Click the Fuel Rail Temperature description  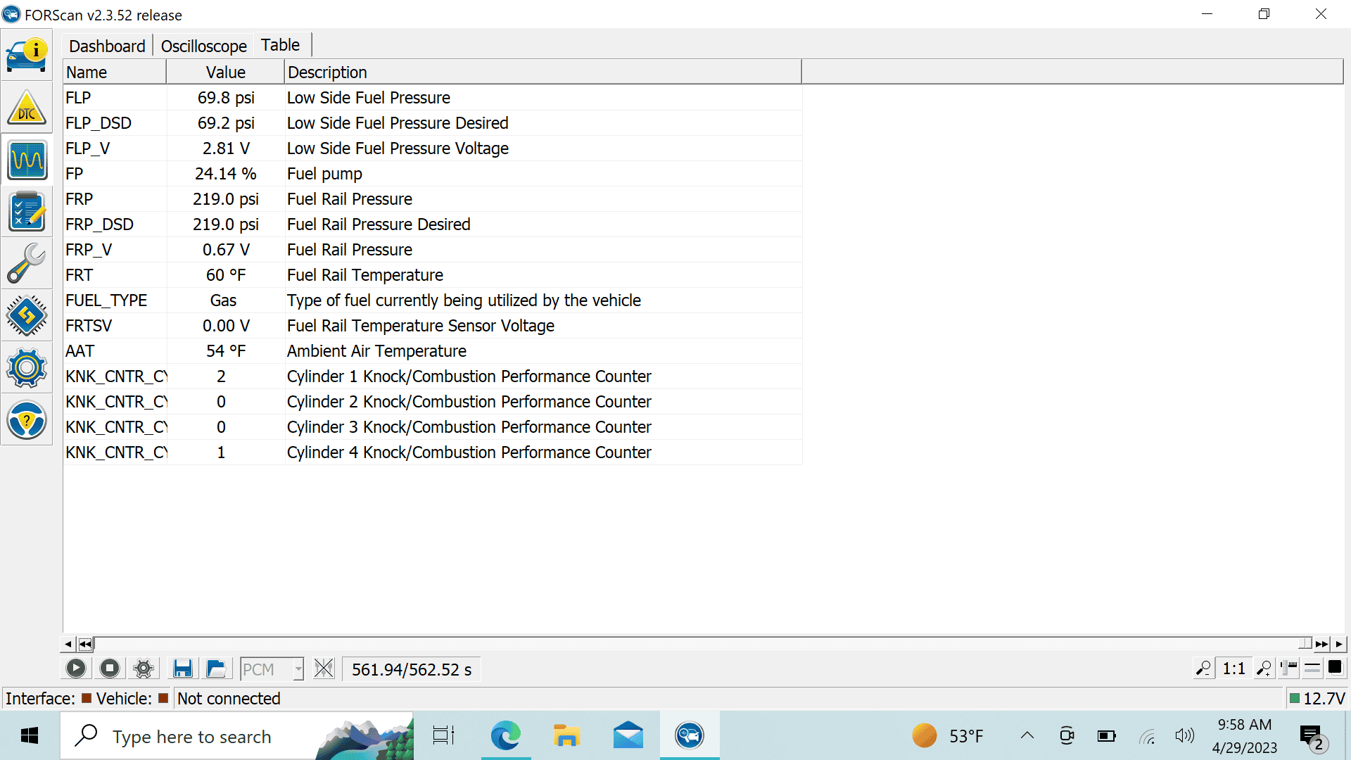click(365, 275)
